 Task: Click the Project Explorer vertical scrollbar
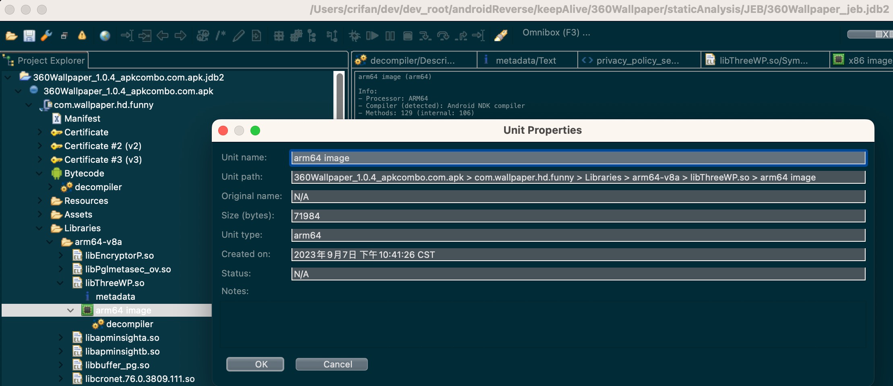coord(340,96)
